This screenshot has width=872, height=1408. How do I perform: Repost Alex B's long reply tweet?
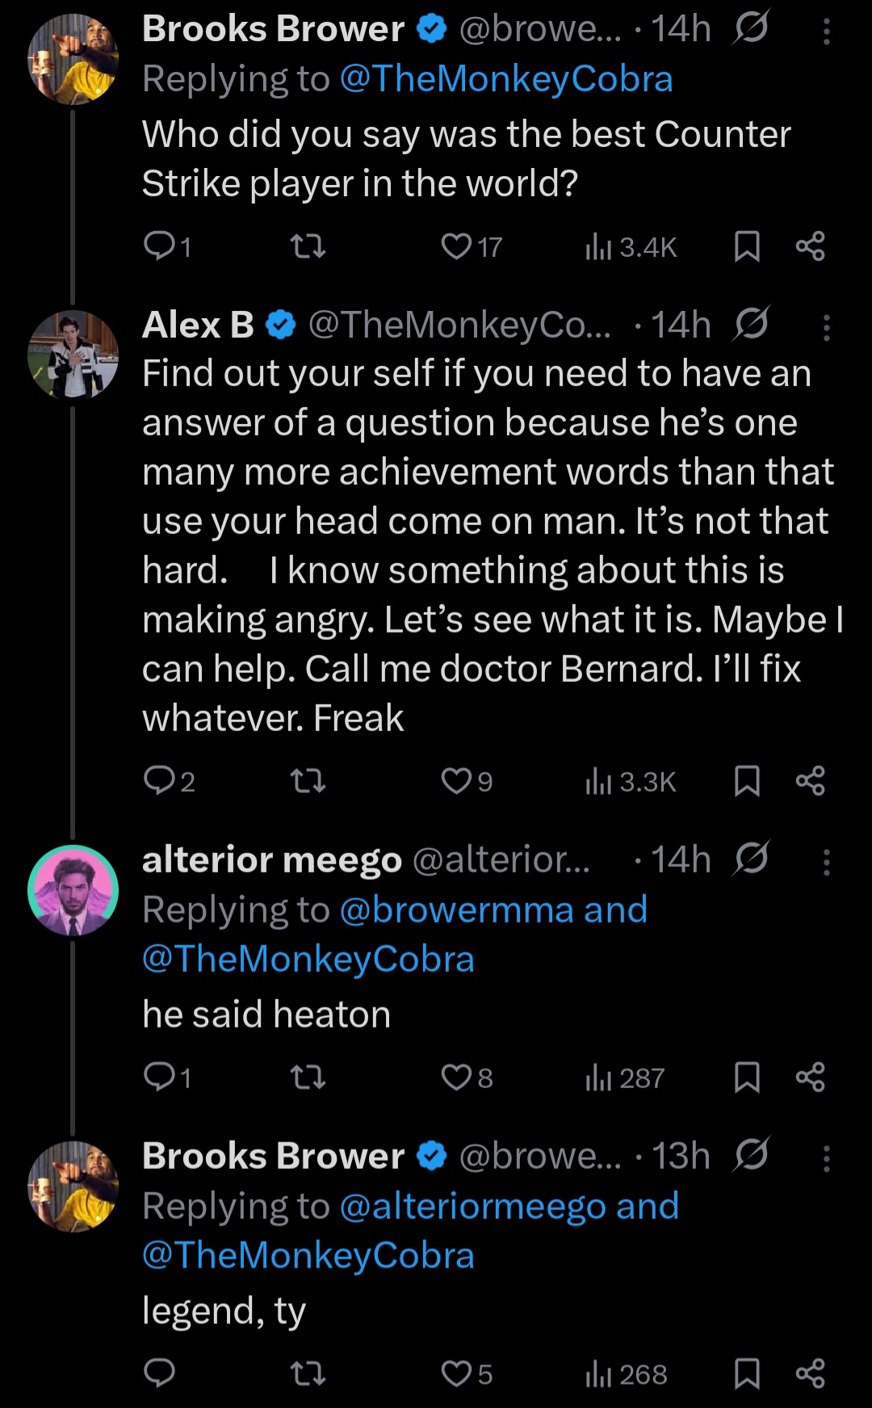(308, 781)
